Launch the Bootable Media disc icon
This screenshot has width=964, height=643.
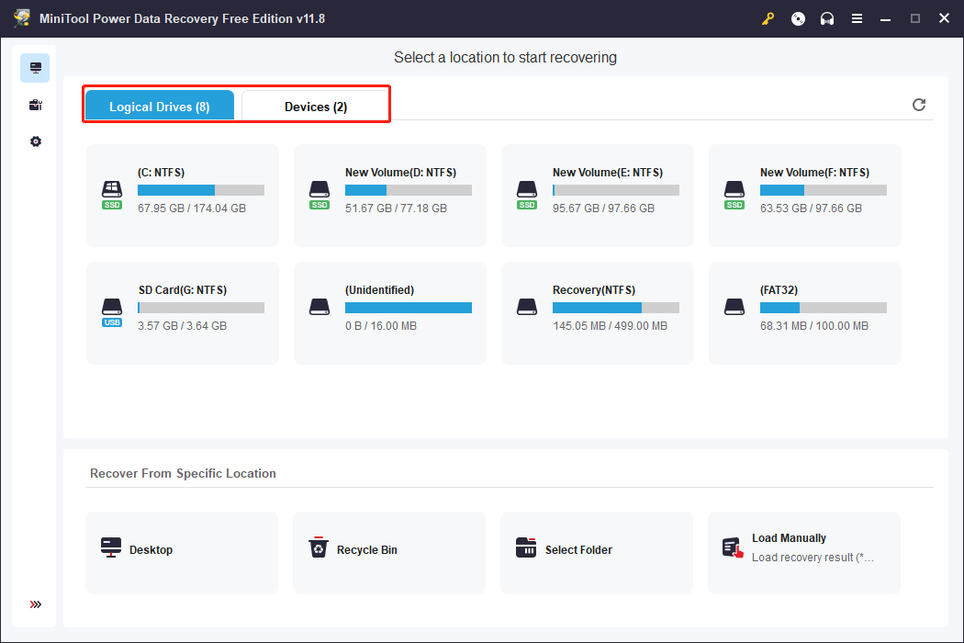798,18
